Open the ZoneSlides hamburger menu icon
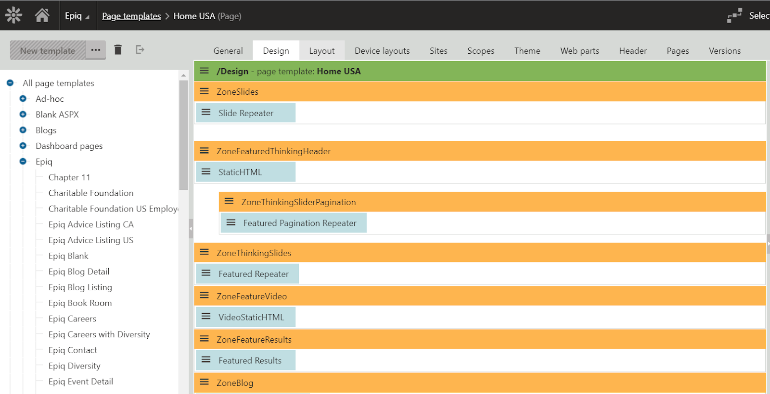This screenshot has height=394, width=770. tap(205, 91)
